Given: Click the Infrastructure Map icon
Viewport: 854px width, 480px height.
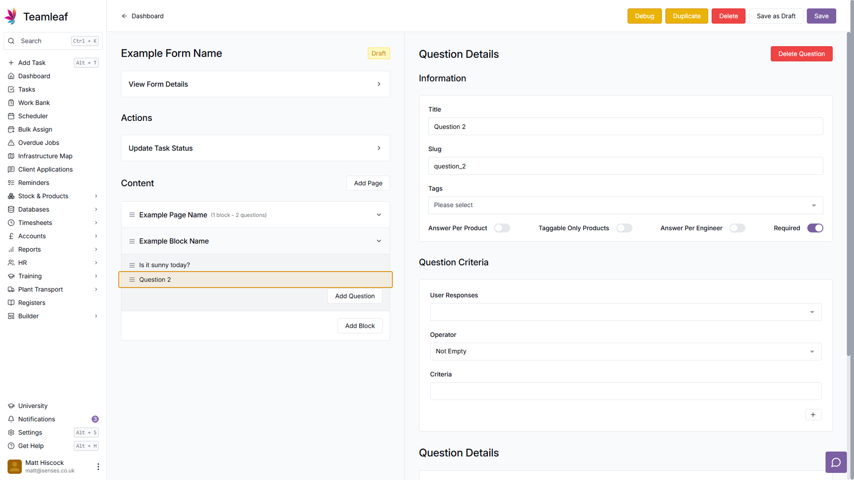Looking at the screenshot, I should tap(11, 156).
